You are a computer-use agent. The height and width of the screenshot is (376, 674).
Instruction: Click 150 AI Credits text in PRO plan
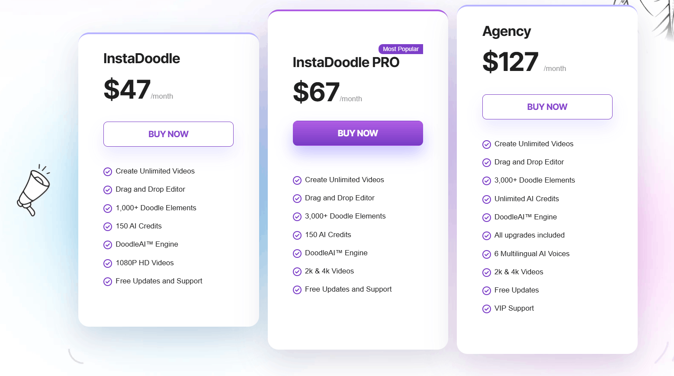[328, 235]
